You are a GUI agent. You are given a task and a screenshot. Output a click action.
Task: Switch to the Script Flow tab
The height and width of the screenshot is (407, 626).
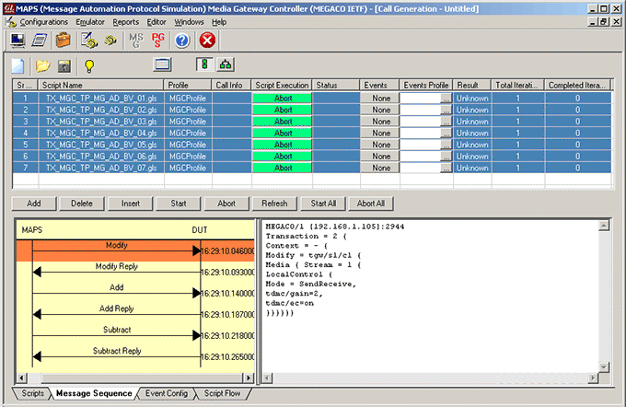click(x=223, y=393)
